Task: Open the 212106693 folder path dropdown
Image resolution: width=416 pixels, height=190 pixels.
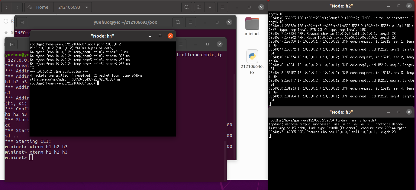Action: click(87, 7)
